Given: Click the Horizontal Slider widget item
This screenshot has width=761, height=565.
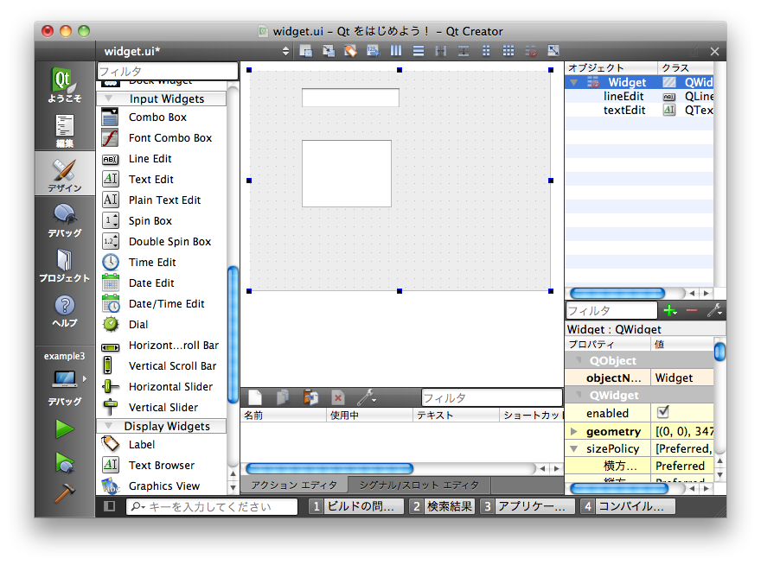Looking at the screenshot, I should pos(170,387).
